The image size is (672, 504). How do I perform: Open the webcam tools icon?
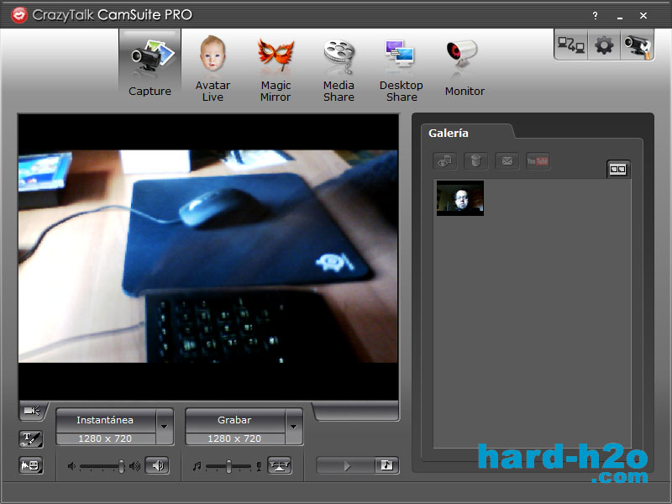(638, 45)
